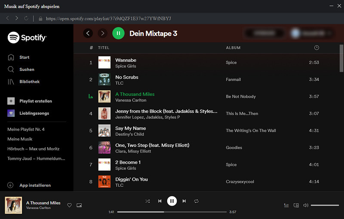Click Wannabe album cover thumbnail
The height and width of the screenshot is (219, 344).
(104, 62)
